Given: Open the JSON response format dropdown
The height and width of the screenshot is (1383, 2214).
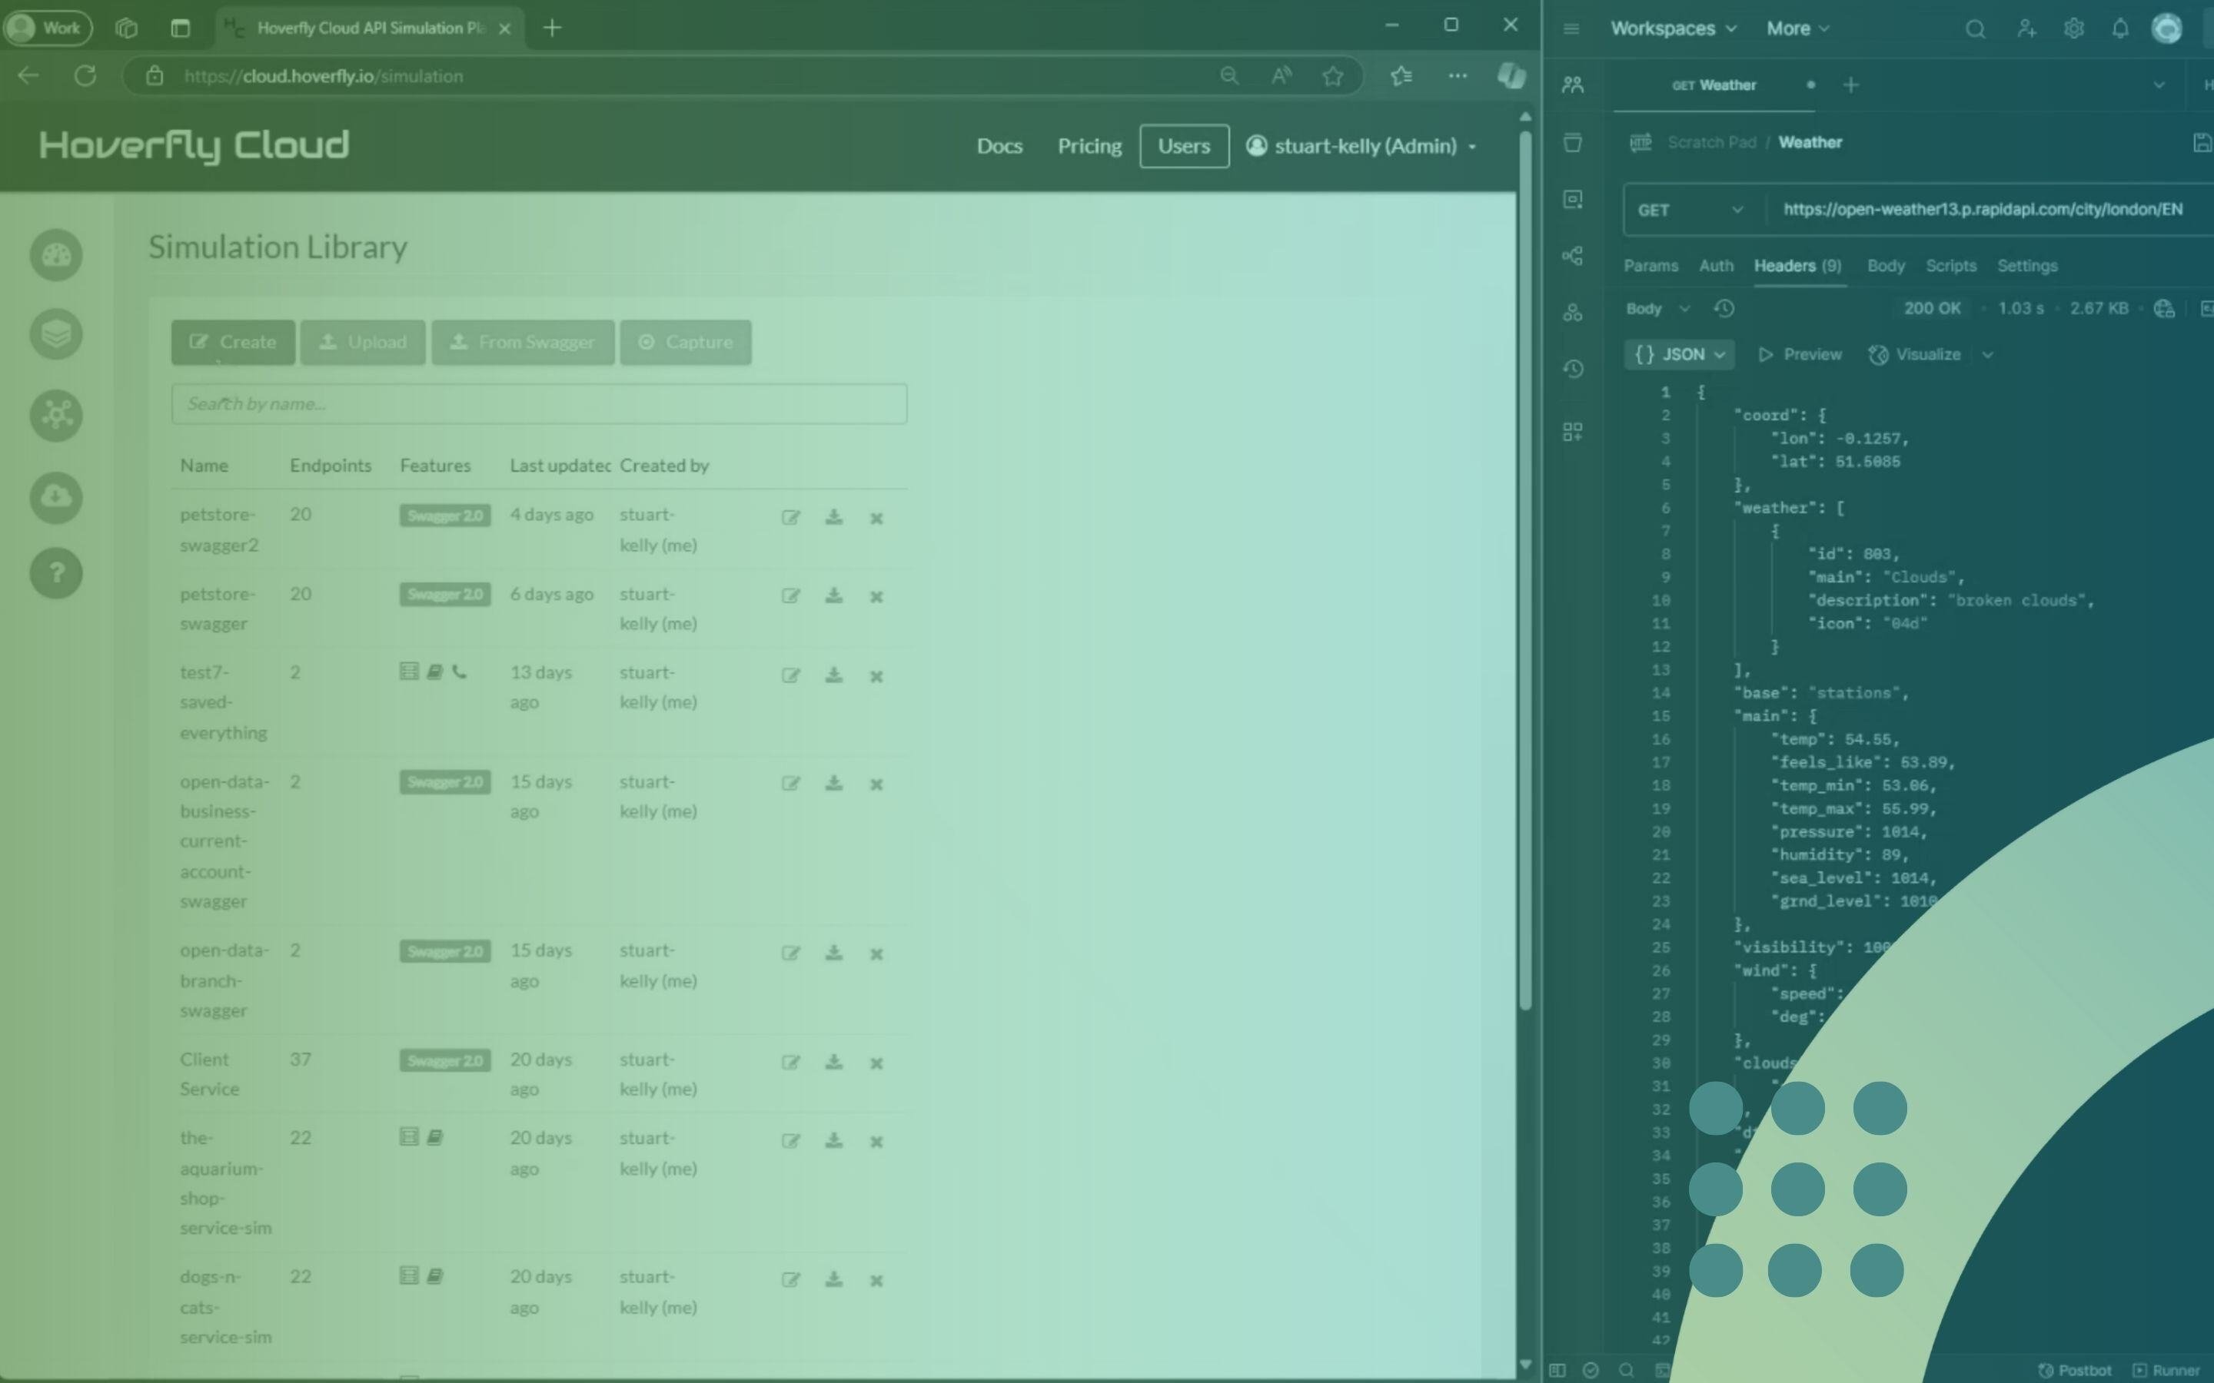Looking at the screenshot, I should point(1680,354).
